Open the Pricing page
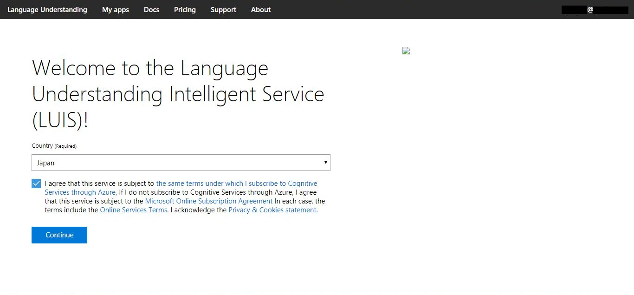 185,9
